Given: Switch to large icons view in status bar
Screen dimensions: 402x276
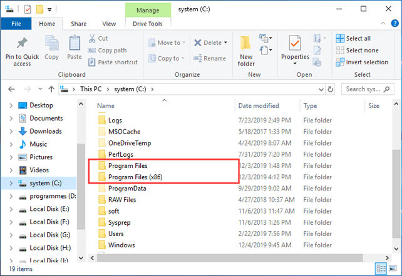Looking at the screenshot, I should point(393,269).
